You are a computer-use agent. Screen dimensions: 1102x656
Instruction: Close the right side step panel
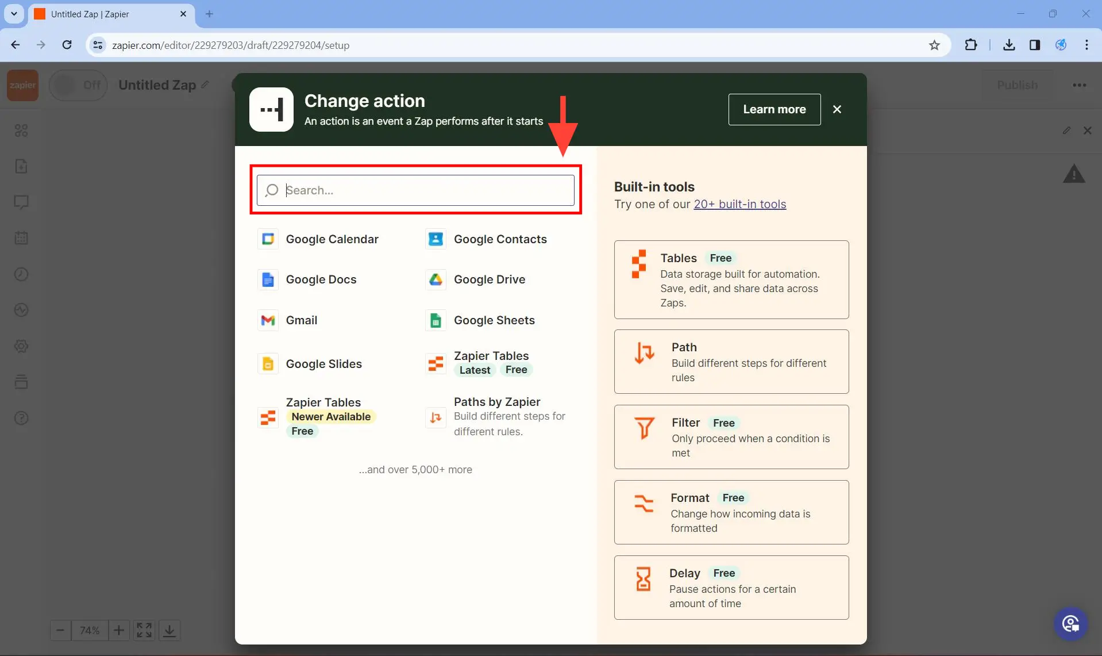pyautogui.click(x=1088, y=131)
